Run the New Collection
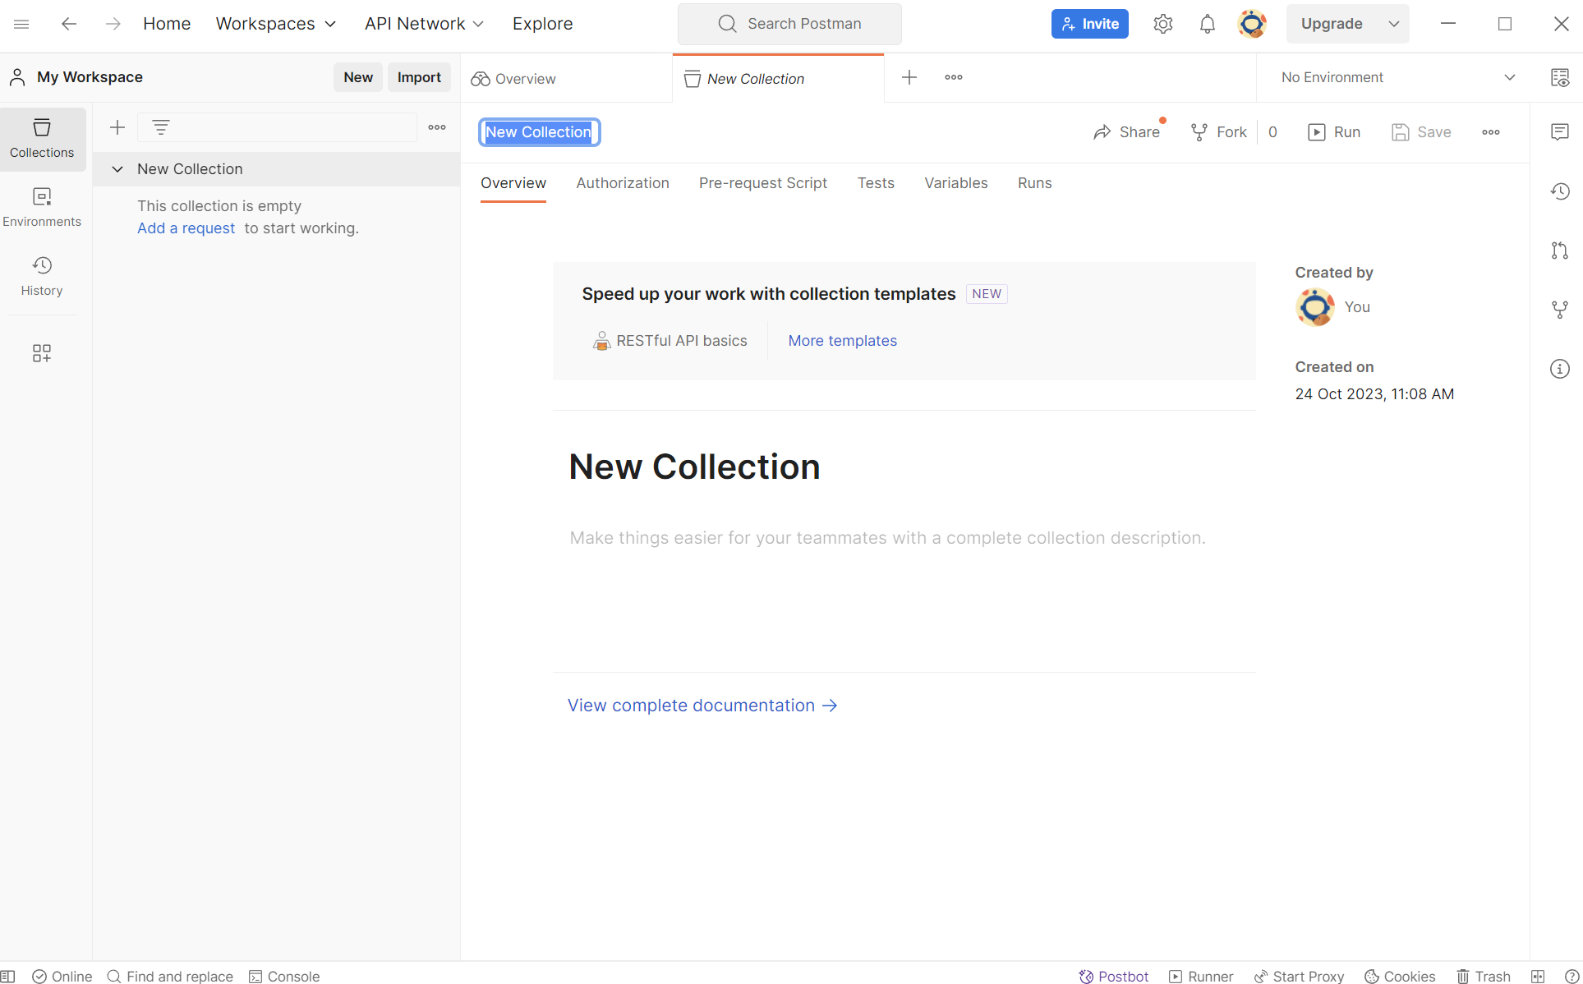Screen dimensions: 1583x984 1334,132
